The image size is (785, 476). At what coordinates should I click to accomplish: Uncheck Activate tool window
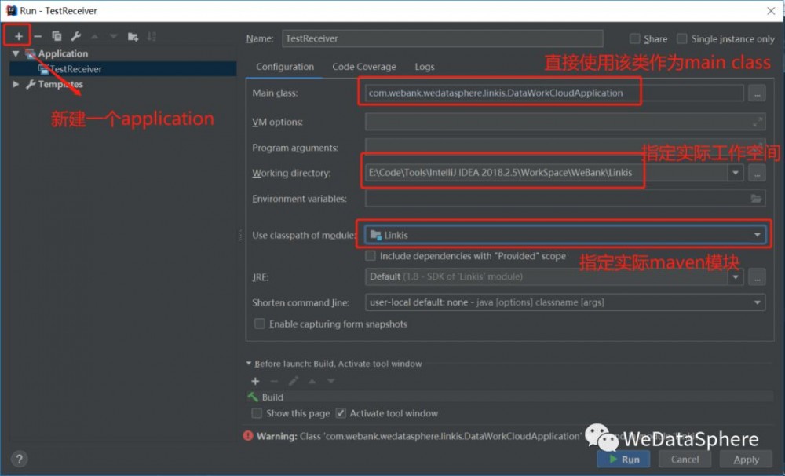pos(341,413)
